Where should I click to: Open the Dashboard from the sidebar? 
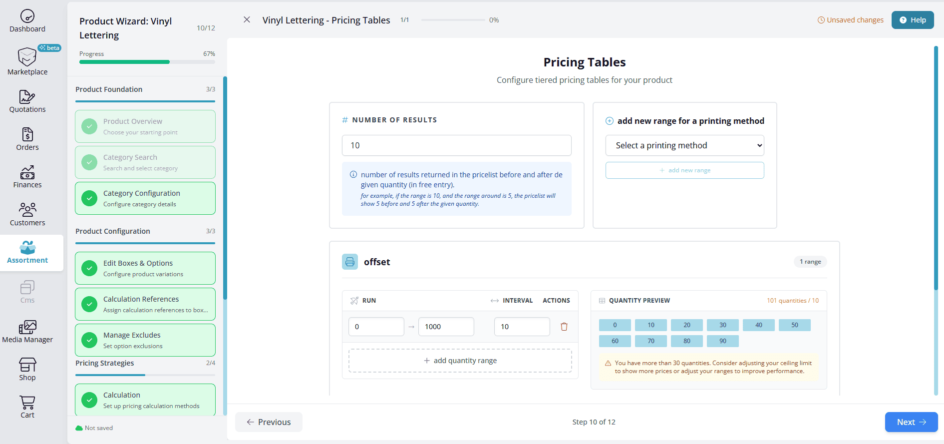pyautogui.click(x=27, y=21)
